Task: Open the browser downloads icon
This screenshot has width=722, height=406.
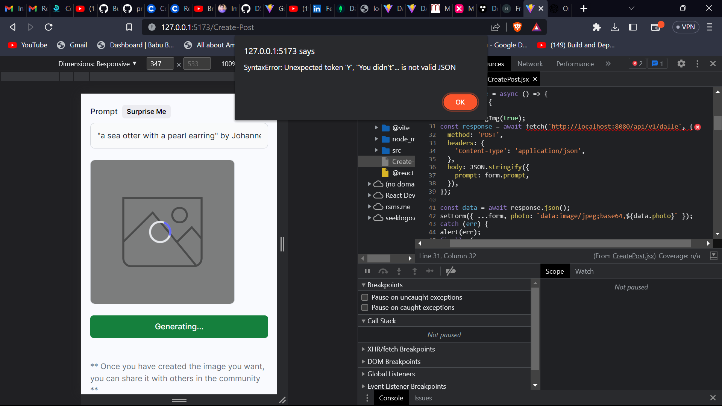Action: [x=615, y=27]
